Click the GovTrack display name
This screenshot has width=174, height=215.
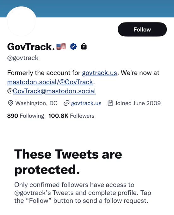tap(31, 46)
